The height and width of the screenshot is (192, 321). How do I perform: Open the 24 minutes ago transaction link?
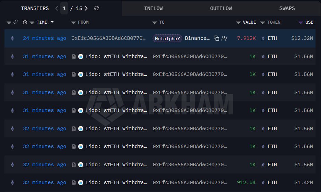click(45, 38)
